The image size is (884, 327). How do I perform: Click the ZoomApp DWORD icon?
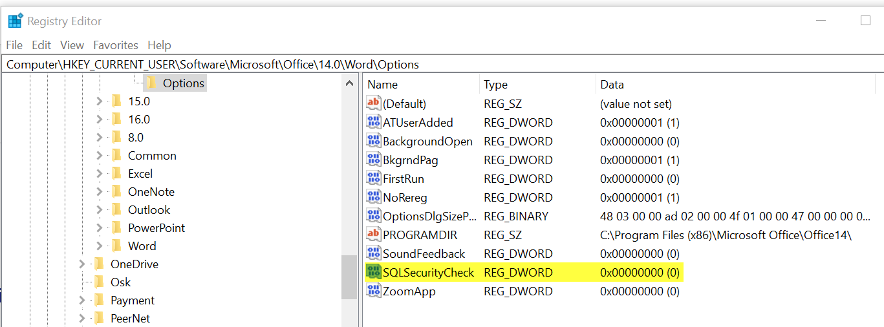tap(374, 291)
